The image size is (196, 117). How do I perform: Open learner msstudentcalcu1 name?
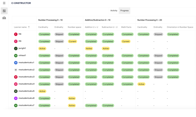coord(26,62)
